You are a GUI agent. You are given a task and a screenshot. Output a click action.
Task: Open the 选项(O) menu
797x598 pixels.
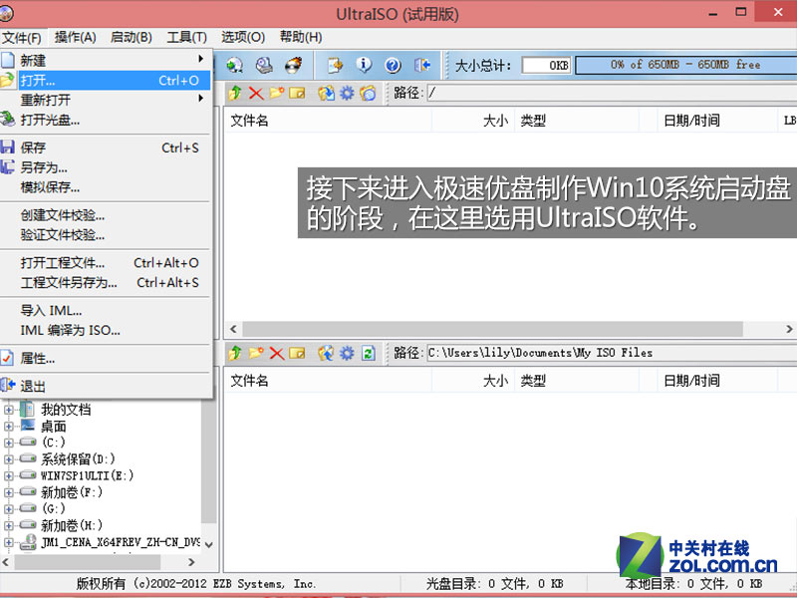(x=243, y=38)
